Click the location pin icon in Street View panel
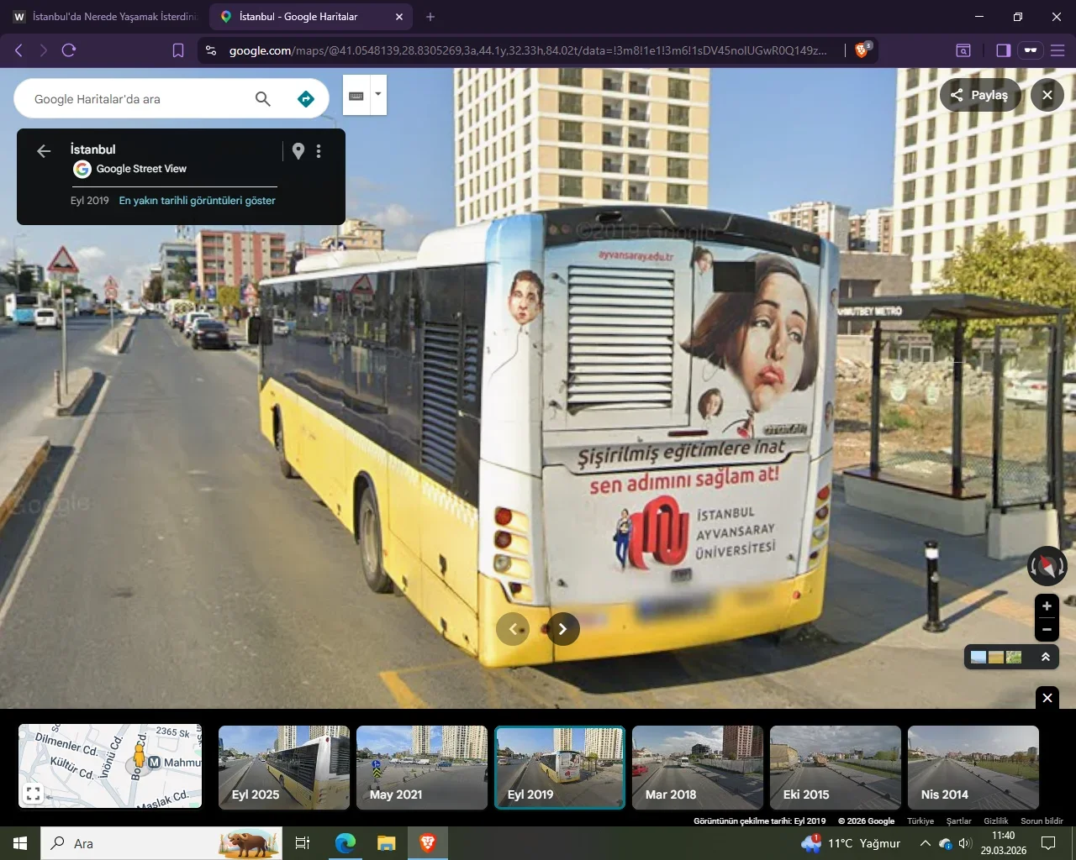The image size is (1076, 860). pos(298,151)
